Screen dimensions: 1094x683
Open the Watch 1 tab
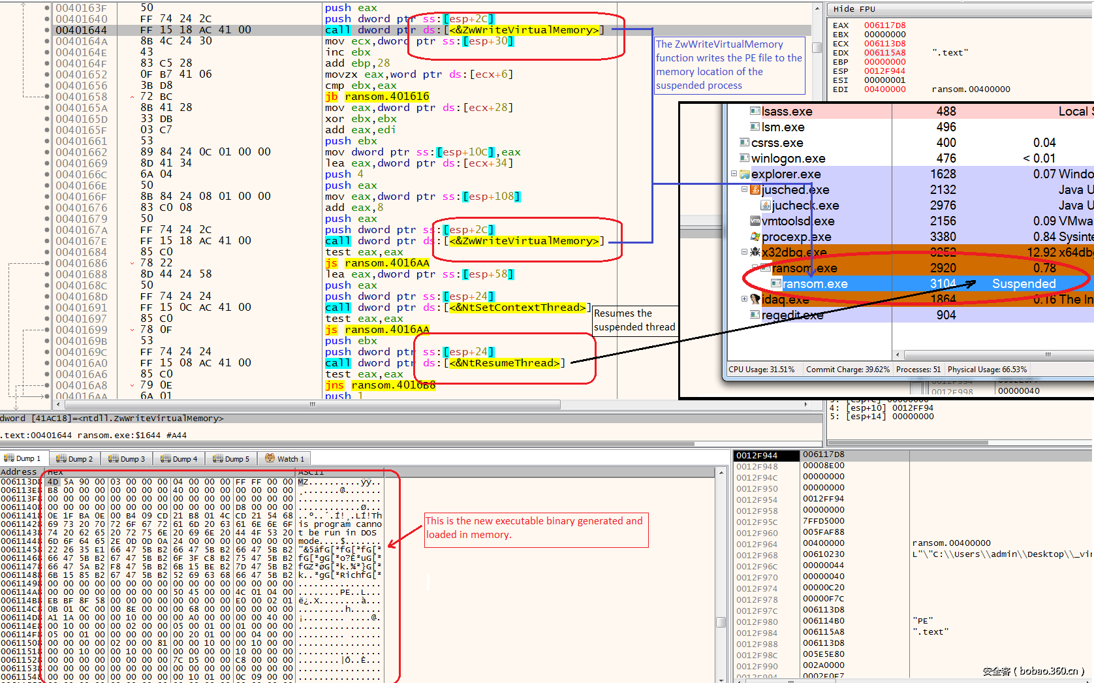click(x=283, y=459)
